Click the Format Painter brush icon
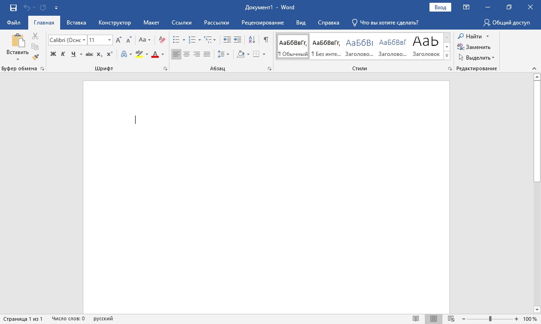This screenshot has width=541, height=324. (x=35, y=57)
